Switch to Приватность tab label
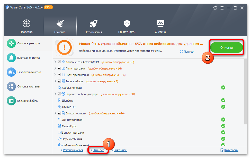251x158 pixels. 127,32
